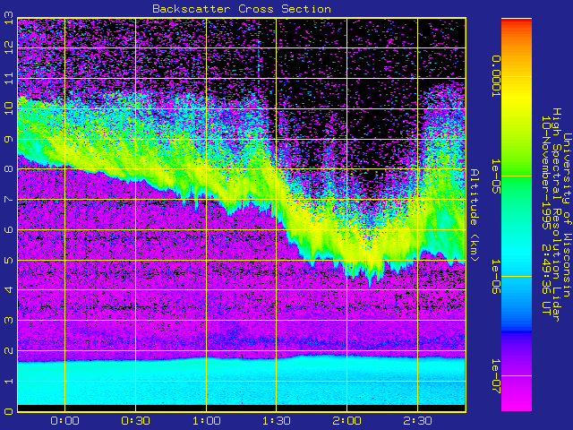
Task: Click the altitude label 13
Action: coord(8,18)
